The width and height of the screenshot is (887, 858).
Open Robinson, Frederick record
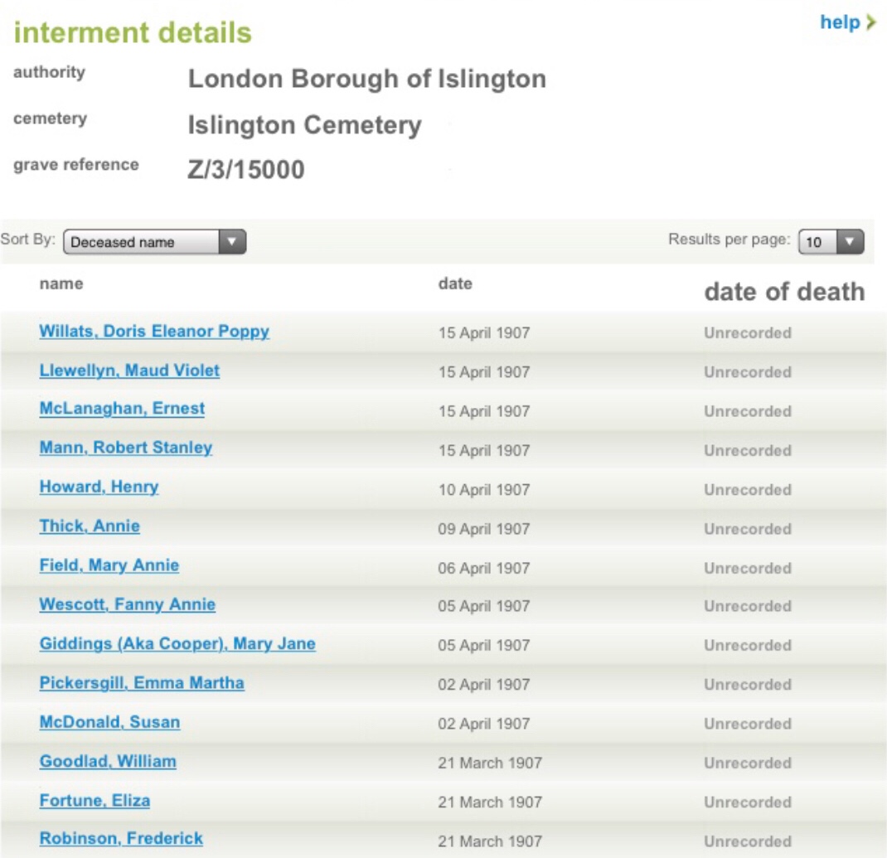point(121,838)
